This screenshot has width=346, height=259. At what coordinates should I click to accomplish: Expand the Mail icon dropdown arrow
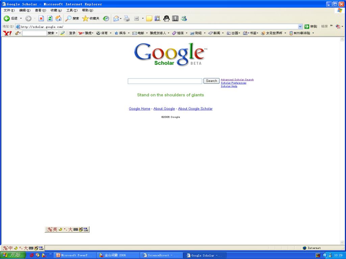[121, 19]
